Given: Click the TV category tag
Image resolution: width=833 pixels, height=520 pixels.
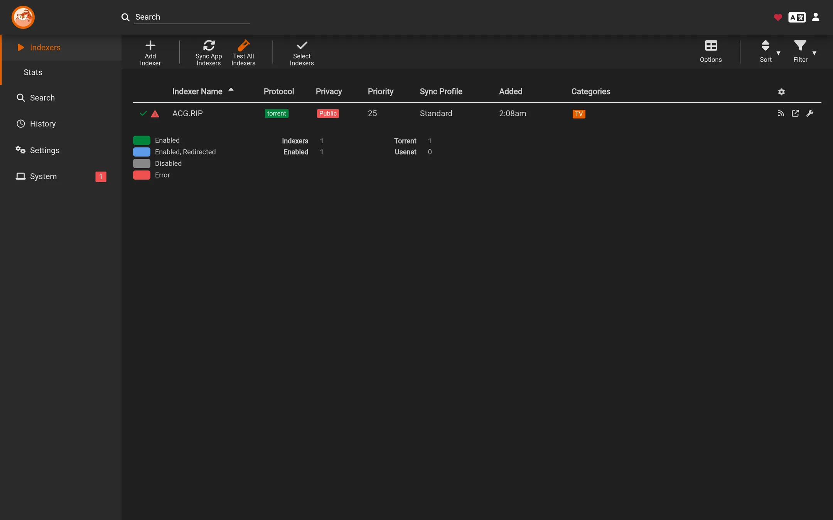Looking at the screenshot, I should (579, 114).
